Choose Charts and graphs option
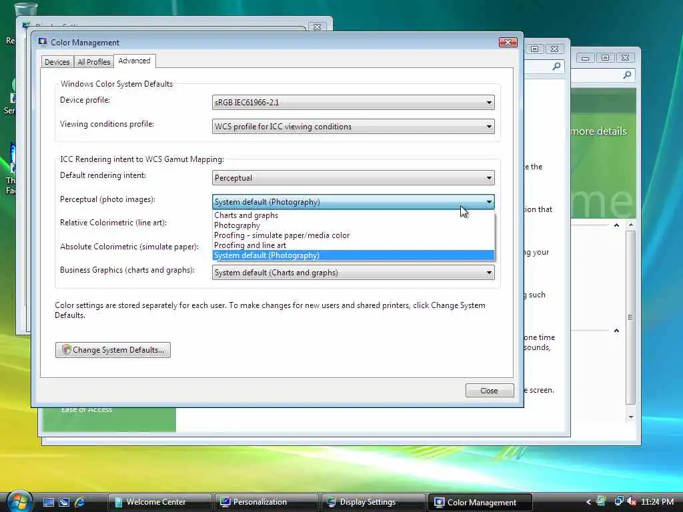The width and height of the screenshot is (683, 512). tap(354, 215)
